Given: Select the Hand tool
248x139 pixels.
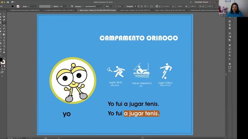Looking at the screenshot, I should (x=4, y=52).
